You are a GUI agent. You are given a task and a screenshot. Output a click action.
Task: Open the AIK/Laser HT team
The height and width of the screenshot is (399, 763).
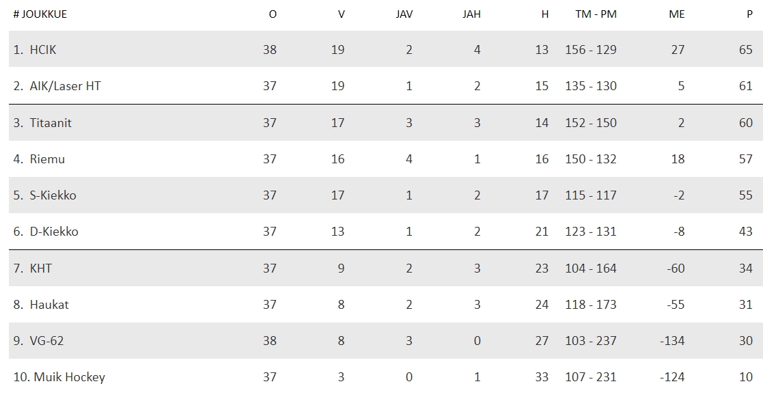pyautogui.click(x=65, y=86)
